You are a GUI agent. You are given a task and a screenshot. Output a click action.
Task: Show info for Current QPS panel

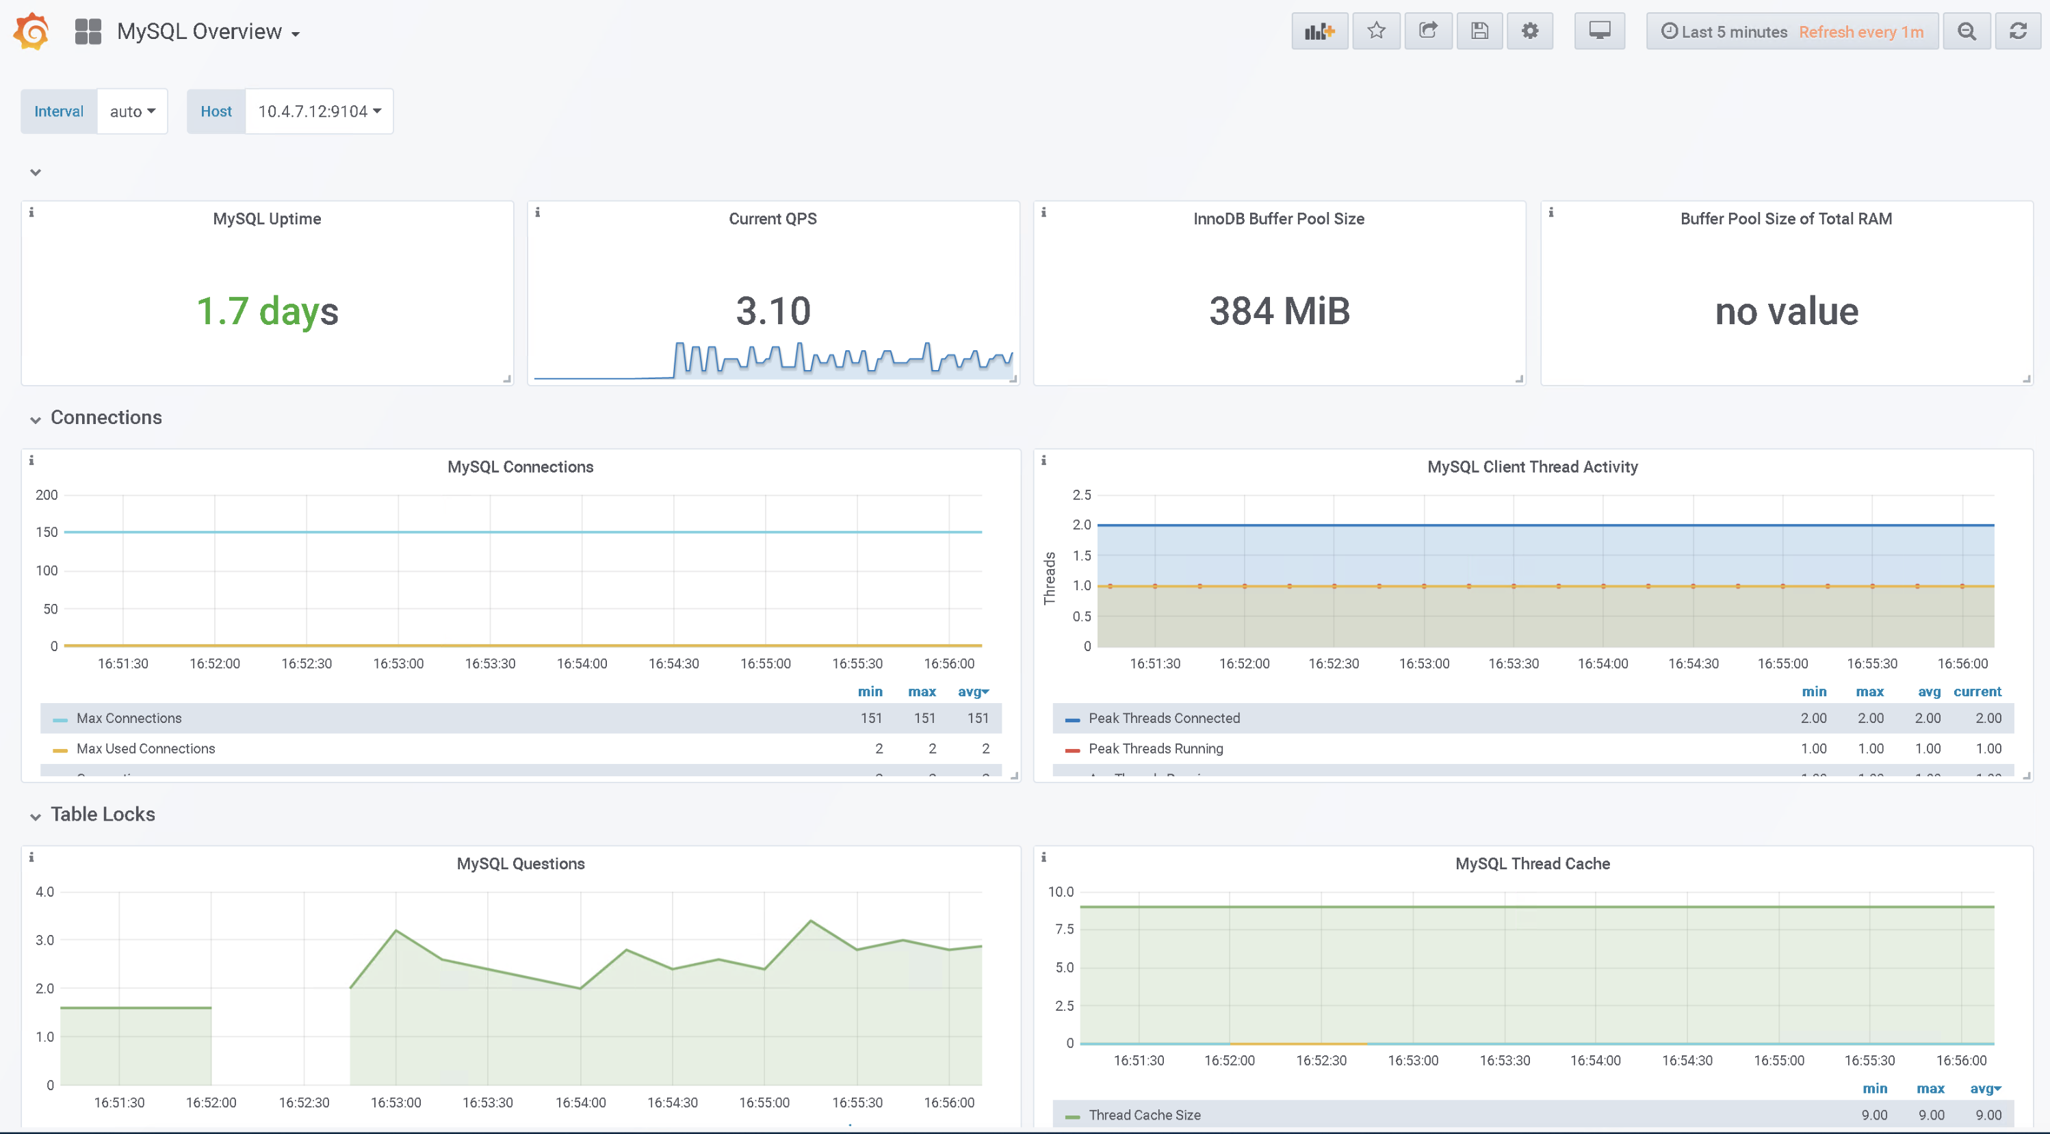tap(538, 212)
